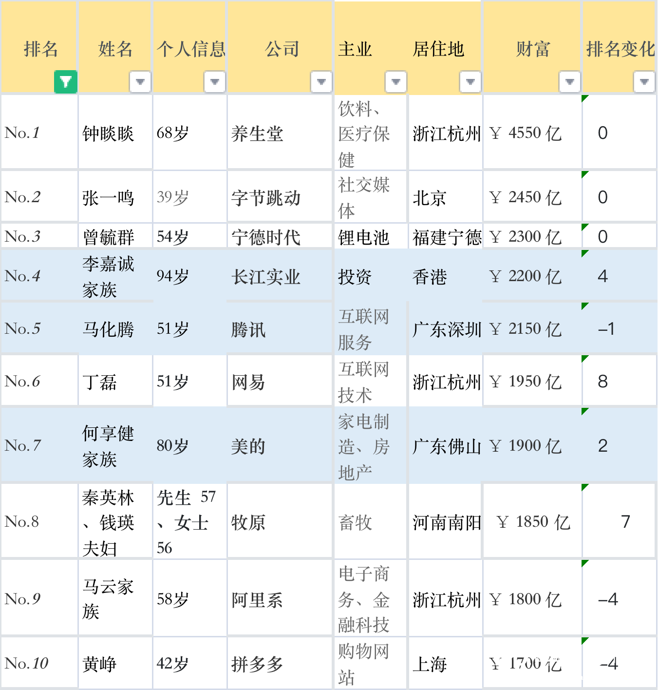
Task: Select the 长江实业 company cell
Action: tap(280, 276)
